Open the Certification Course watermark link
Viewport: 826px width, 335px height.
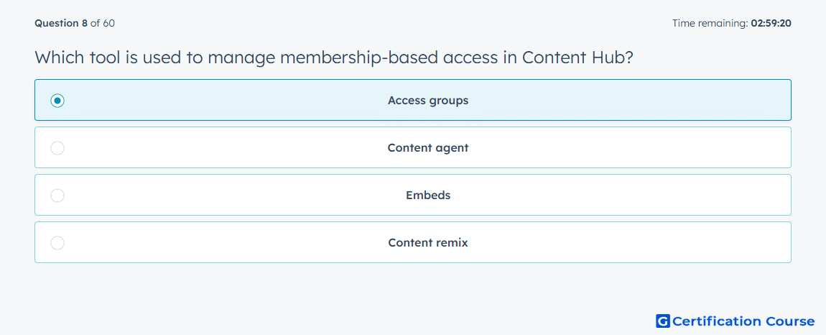735,321
